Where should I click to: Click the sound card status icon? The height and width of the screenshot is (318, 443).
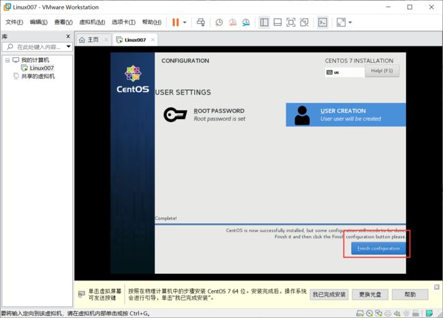point(397,313)
